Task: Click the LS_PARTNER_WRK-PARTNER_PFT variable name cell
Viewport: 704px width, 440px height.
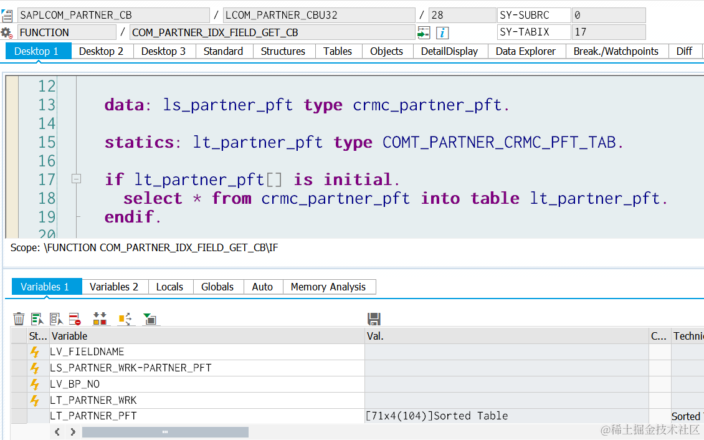Action: tap(207, 368)
